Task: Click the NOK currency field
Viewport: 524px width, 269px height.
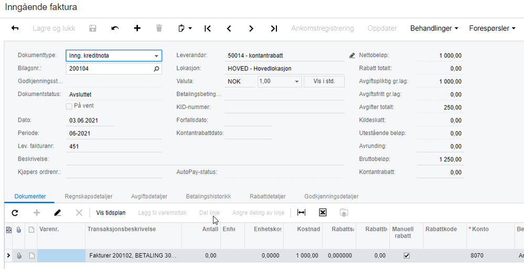Action: [x=240, y=81]
